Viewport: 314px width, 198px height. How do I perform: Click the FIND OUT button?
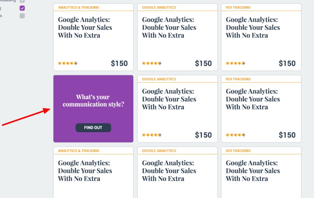click(93, 128)
